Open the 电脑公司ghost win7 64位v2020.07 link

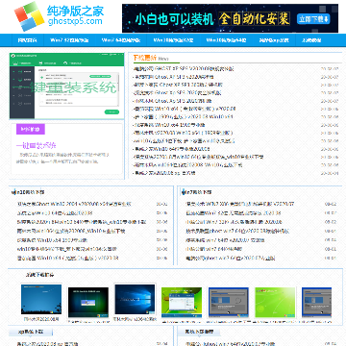coord(231,258)
